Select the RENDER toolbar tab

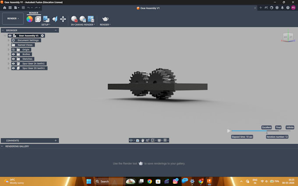[34, 13]
